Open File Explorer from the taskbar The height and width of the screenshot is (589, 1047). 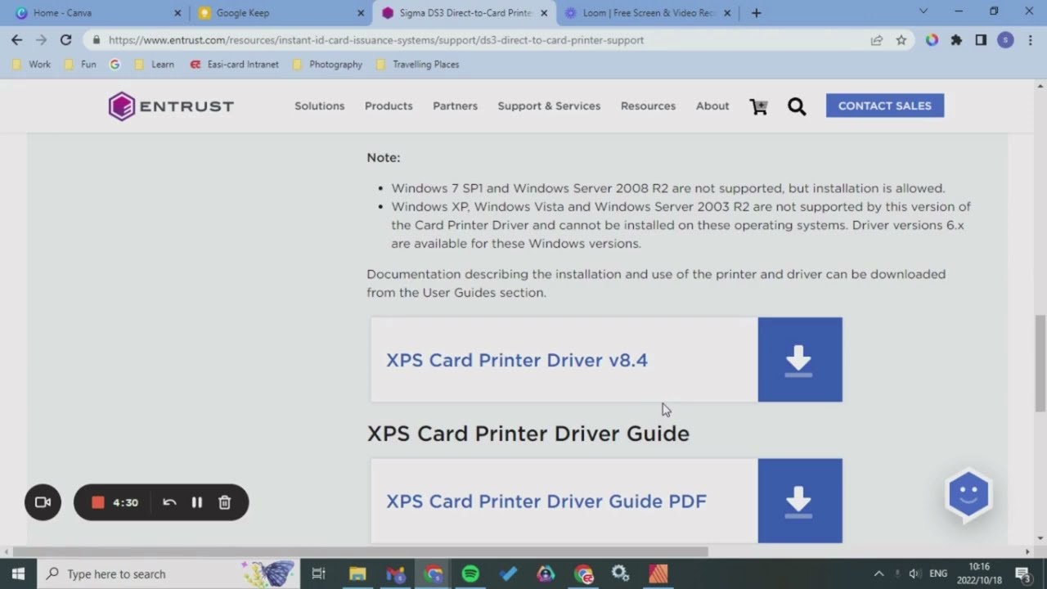click(357, 573)
